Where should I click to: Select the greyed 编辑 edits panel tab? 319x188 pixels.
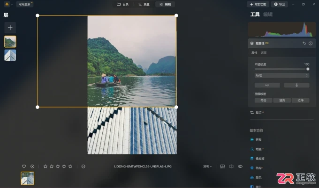(x=268, y=14)
